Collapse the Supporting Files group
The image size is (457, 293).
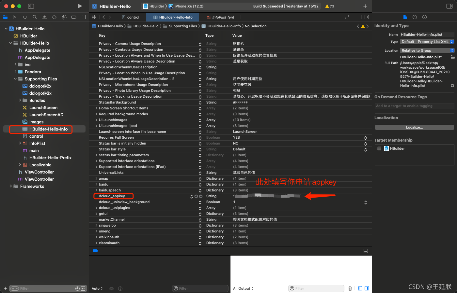coord(15,79)
